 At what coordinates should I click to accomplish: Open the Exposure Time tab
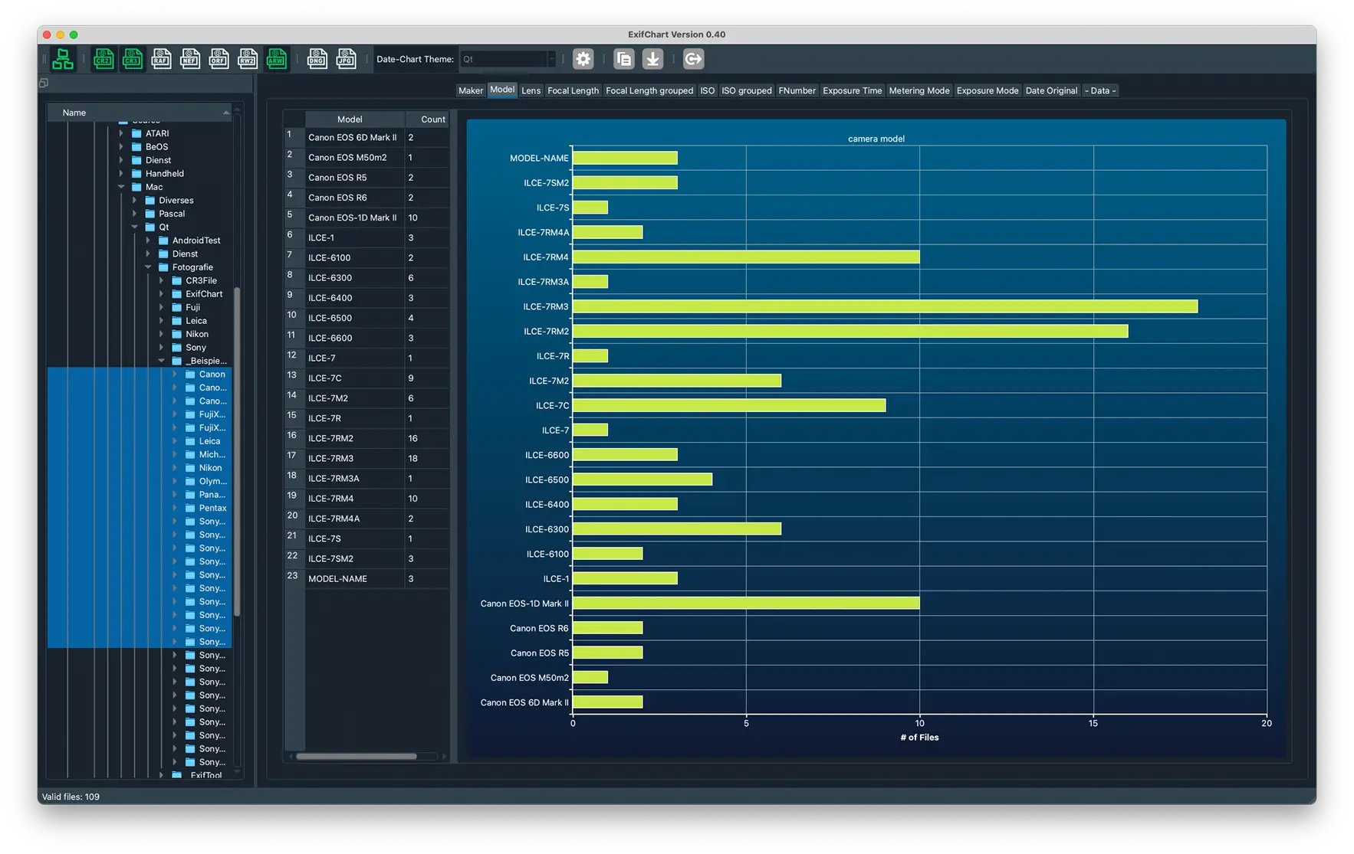tap(852, 90)
